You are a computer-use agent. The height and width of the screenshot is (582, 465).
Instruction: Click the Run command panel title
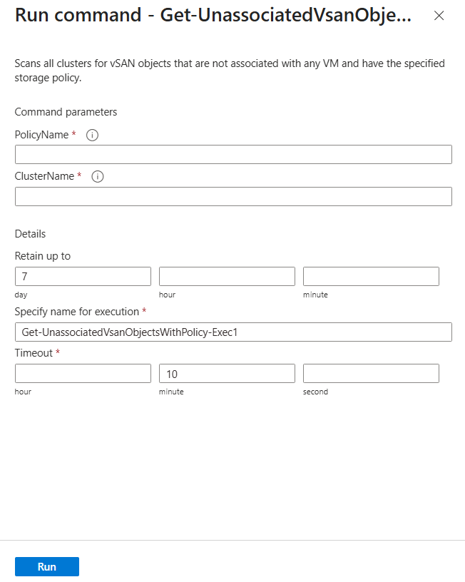tap(213, 16)
